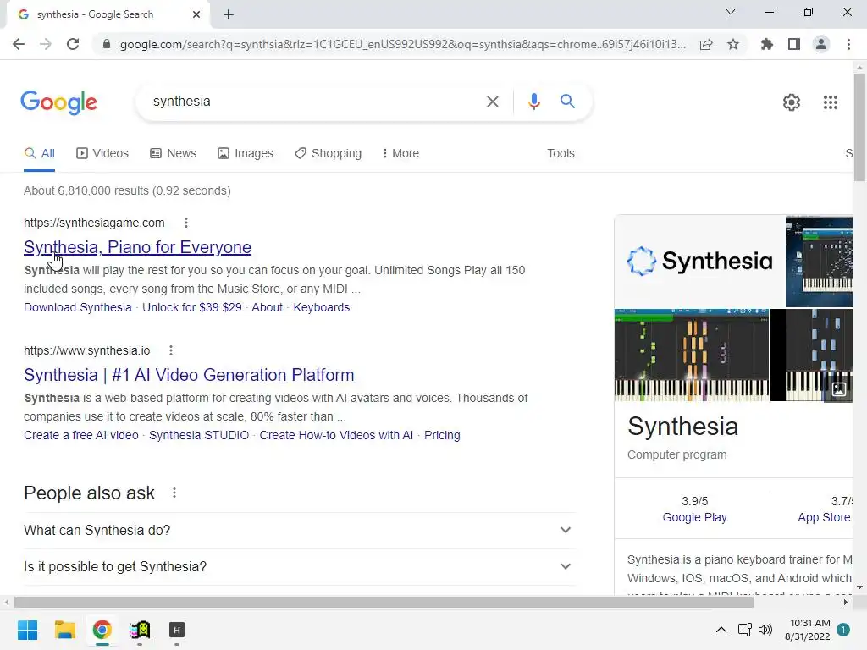The width and height of the screenshot is (867, 650).
Task: Open options for synthesia.io result
Action: (x=171, y=350)
